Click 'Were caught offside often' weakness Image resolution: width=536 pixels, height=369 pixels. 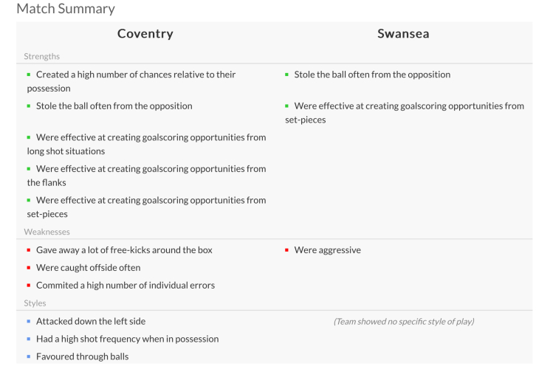click(x=88, y=268)
